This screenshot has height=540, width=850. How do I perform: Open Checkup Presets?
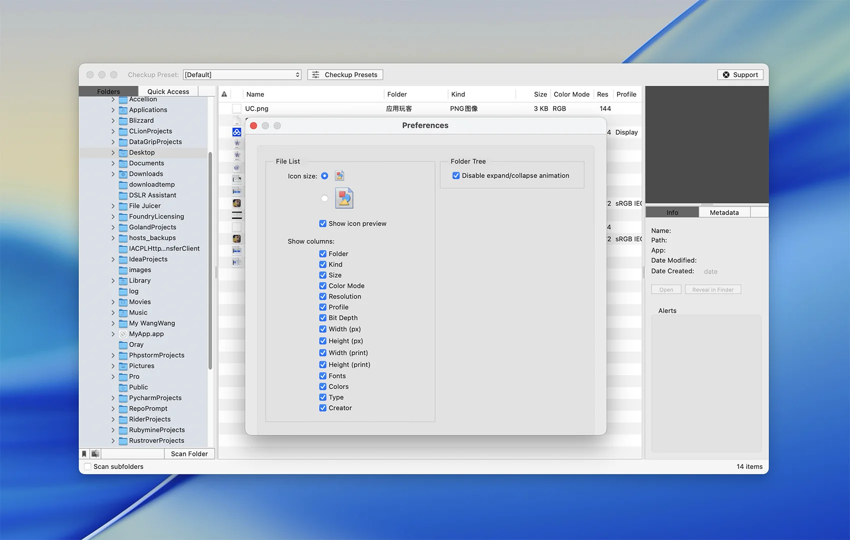[x=345, y=75]
